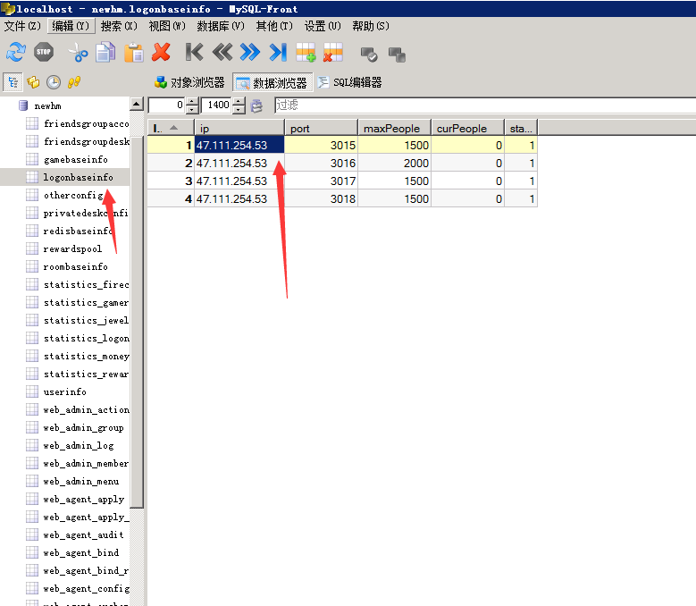Click the 过滤 filter input field
Image resolution: width=696 pixels, height=606 pixels.
[x=482, y=105]
